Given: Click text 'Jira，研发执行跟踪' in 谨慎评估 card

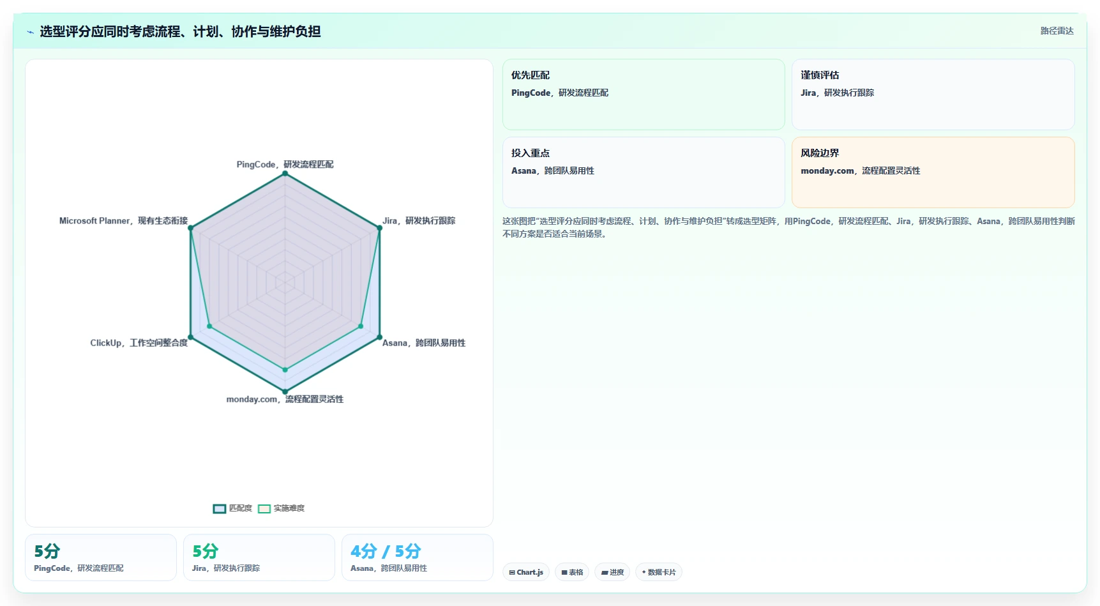Looking at the screenshot, I should click(838, 93).
